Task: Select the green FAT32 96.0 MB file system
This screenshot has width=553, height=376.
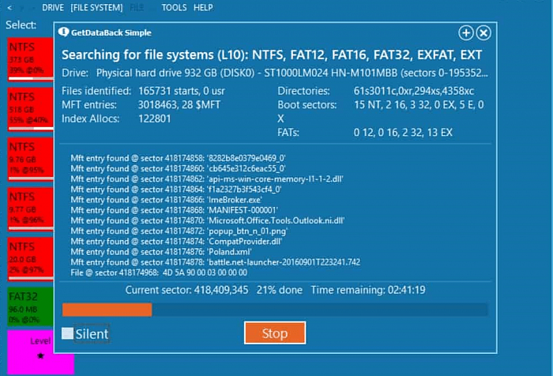Action: (x=30, y=306)
